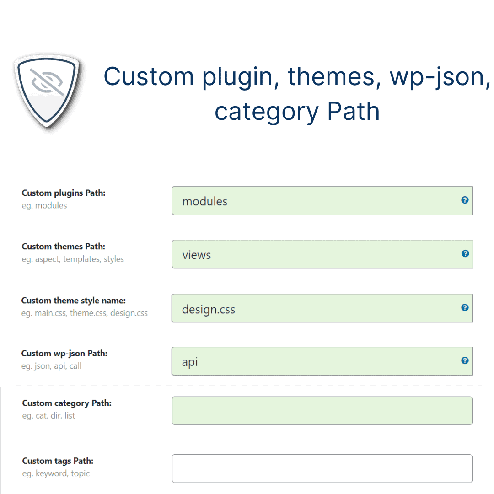Viewport: 494px width, 494px height.
Task: Click the Custom theme style name label
Action: pos(73,301)
